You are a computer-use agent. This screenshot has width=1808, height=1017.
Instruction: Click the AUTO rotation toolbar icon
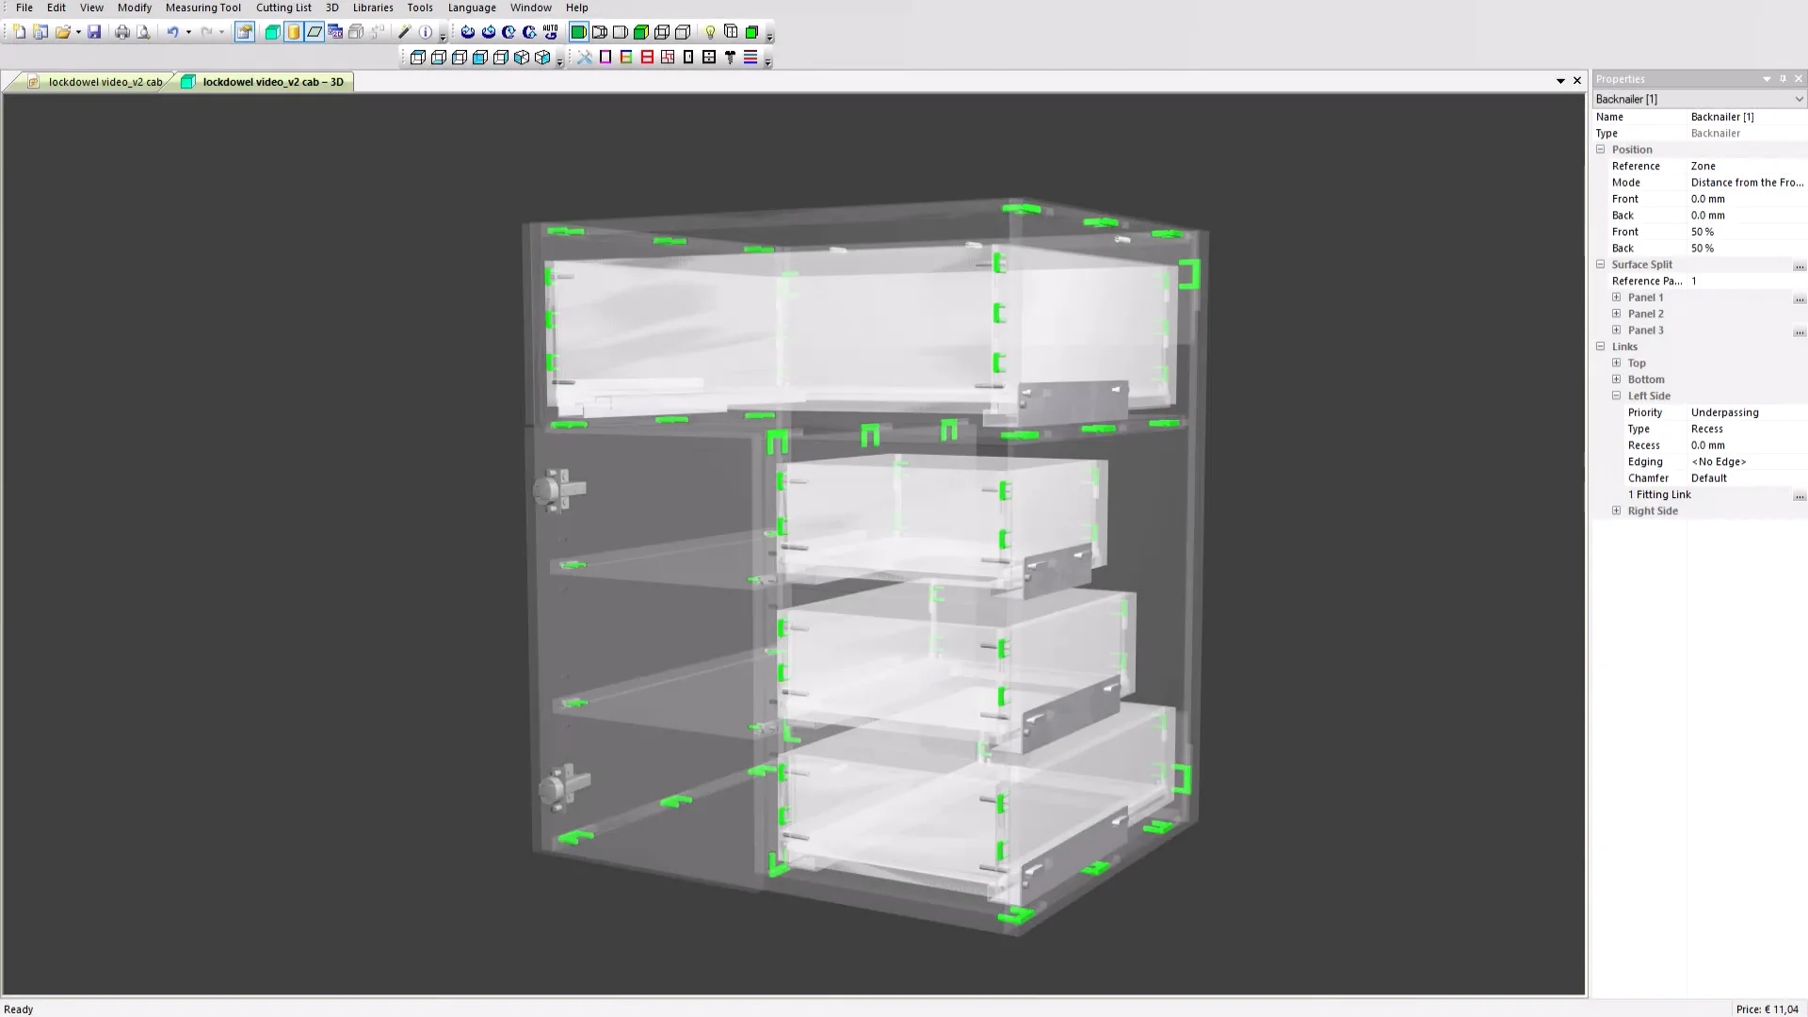pyautogui.click(x=549, y=31)
